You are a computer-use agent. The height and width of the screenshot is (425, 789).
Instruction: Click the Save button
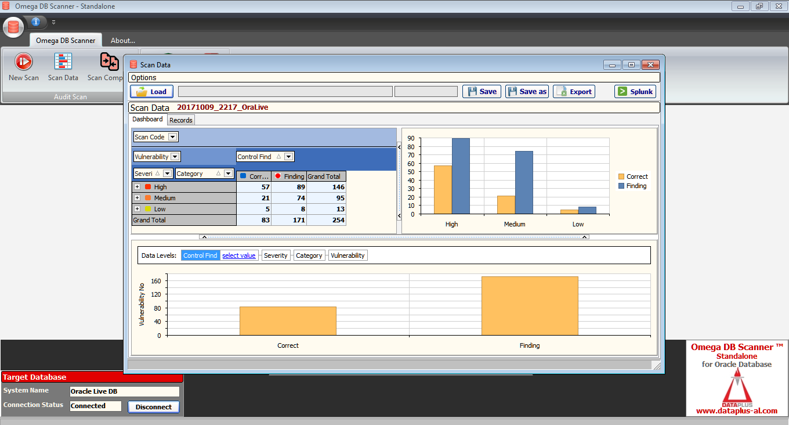point(482,91)
